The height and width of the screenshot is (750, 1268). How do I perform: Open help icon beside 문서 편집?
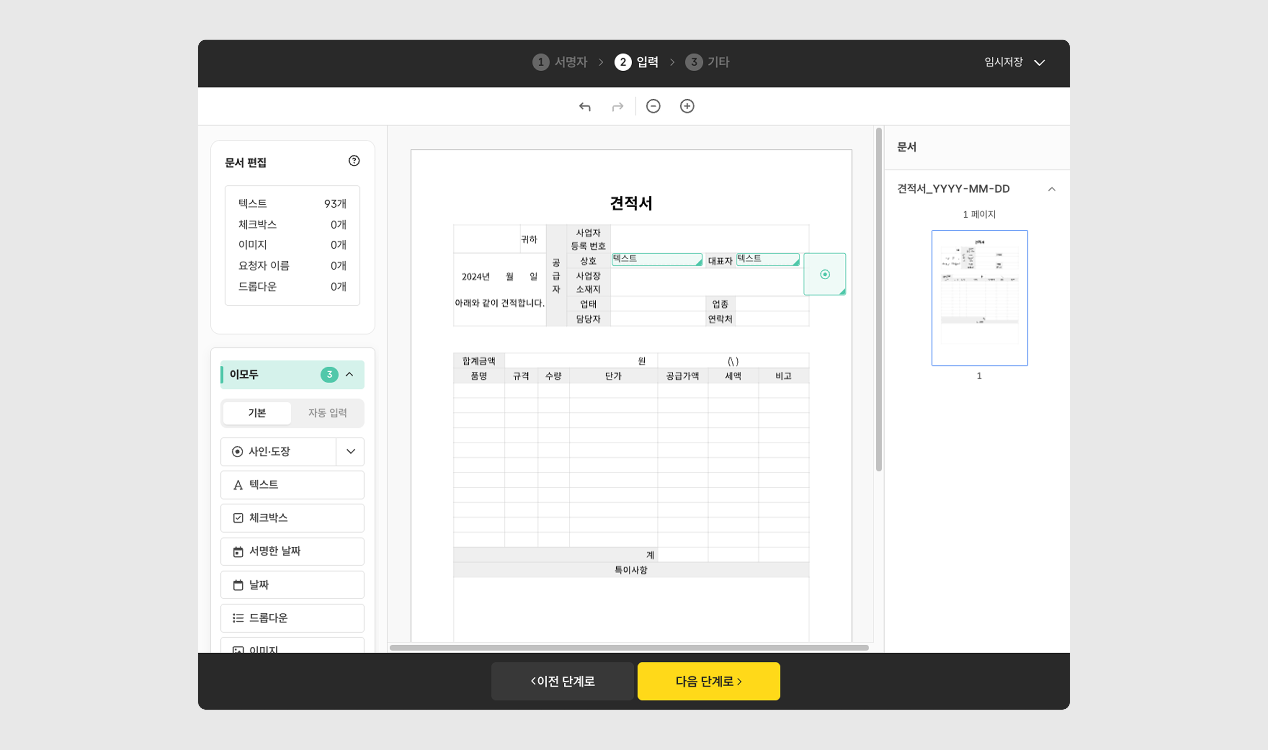(354, 161)
